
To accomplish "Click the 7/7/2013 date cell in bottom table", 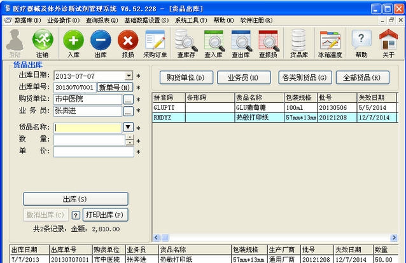I will [29, 259].
